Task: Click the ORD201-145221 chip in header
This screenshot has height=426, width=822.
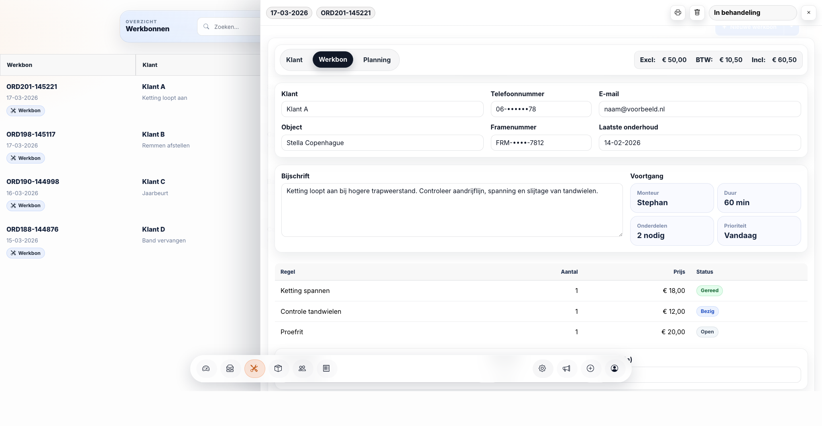Action: [346, 13]
